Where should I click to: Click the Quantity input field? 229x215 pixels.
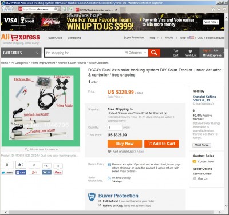pos(115,128)
